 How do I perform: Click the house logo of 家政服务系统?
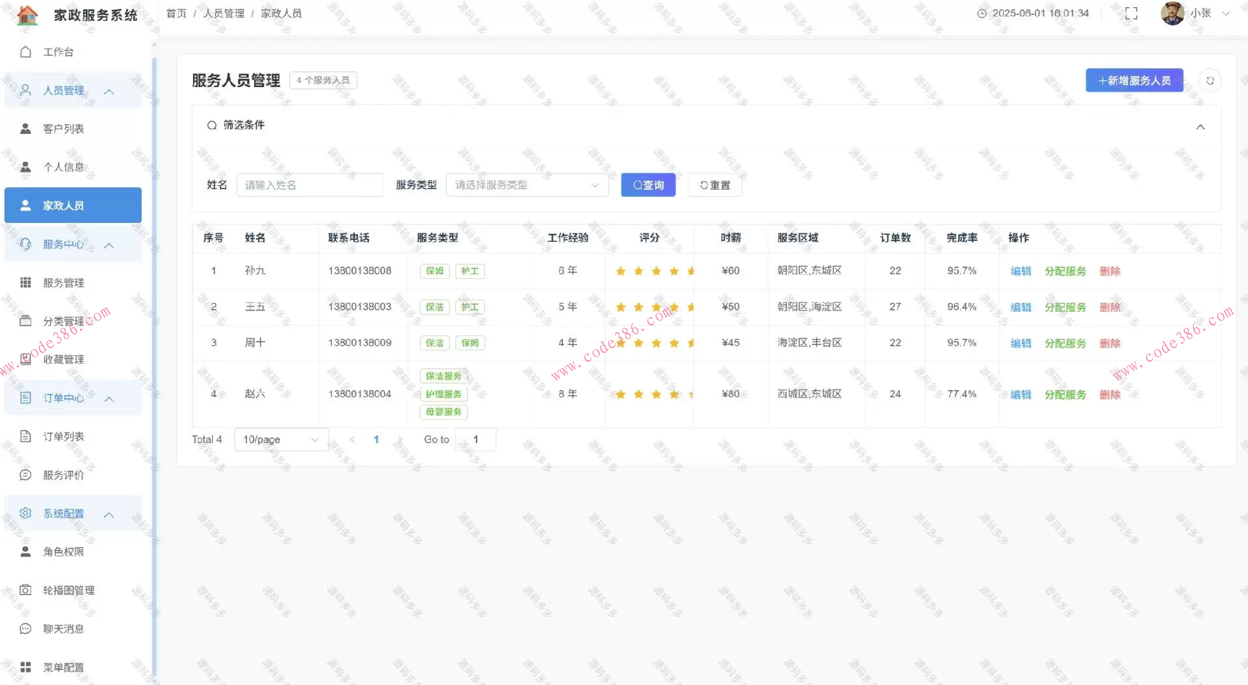pyautogui.click(x=27, y=14)
